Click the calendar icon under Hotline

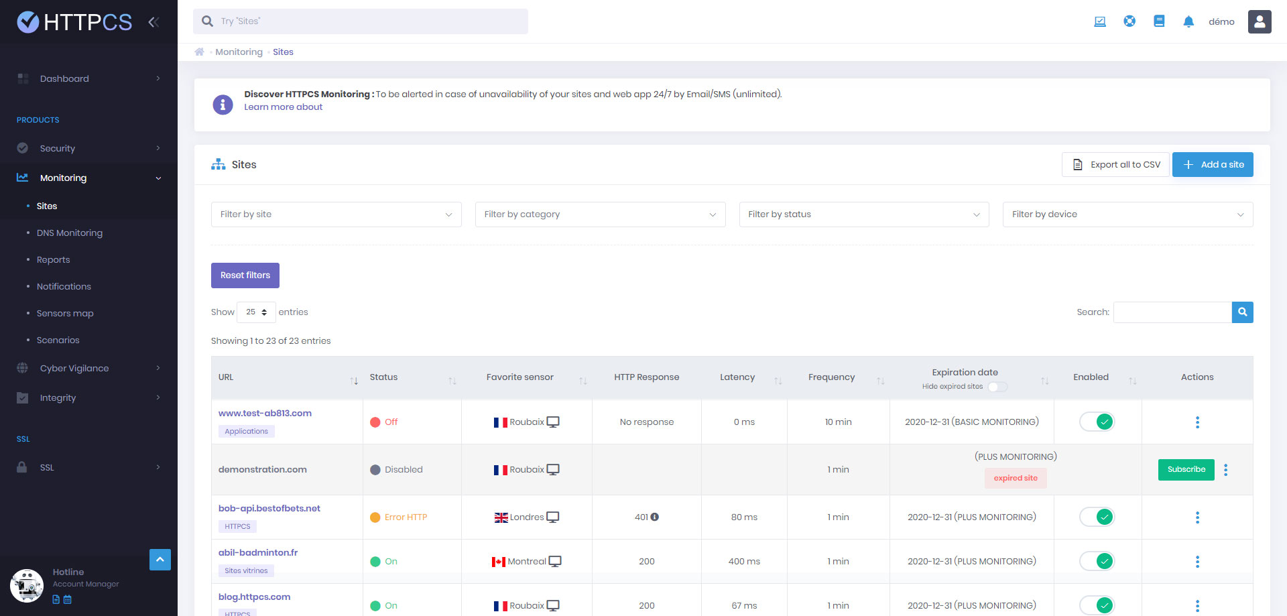tap(67, 599)
